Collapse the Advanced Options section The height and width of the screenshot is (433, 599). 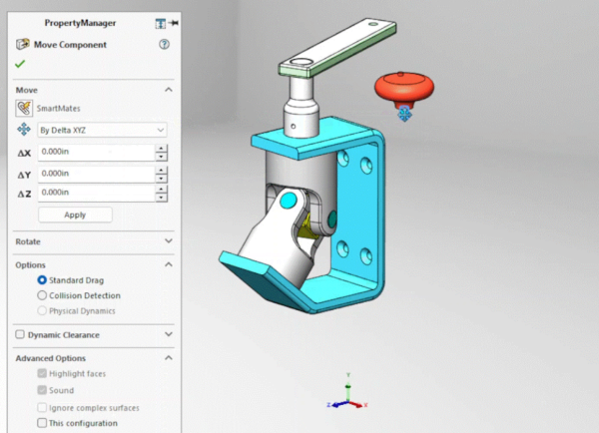tap(168, 357)
